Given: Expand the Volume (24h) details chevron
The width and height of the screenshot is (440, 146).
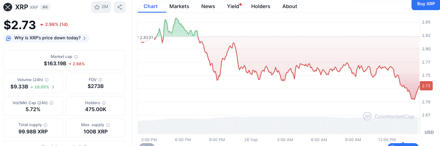Looking at the screenshot, I should (x=53, y=87).
